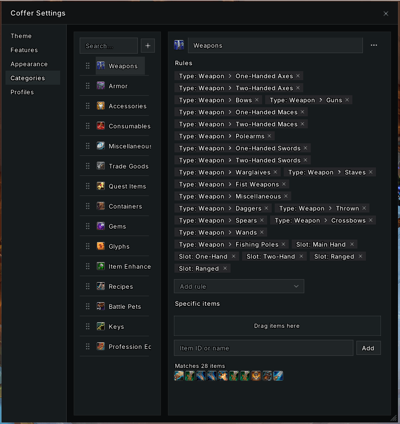Click drag handle beside Armor category
Screen dimensions: 400x424
(x=88, y=86)
